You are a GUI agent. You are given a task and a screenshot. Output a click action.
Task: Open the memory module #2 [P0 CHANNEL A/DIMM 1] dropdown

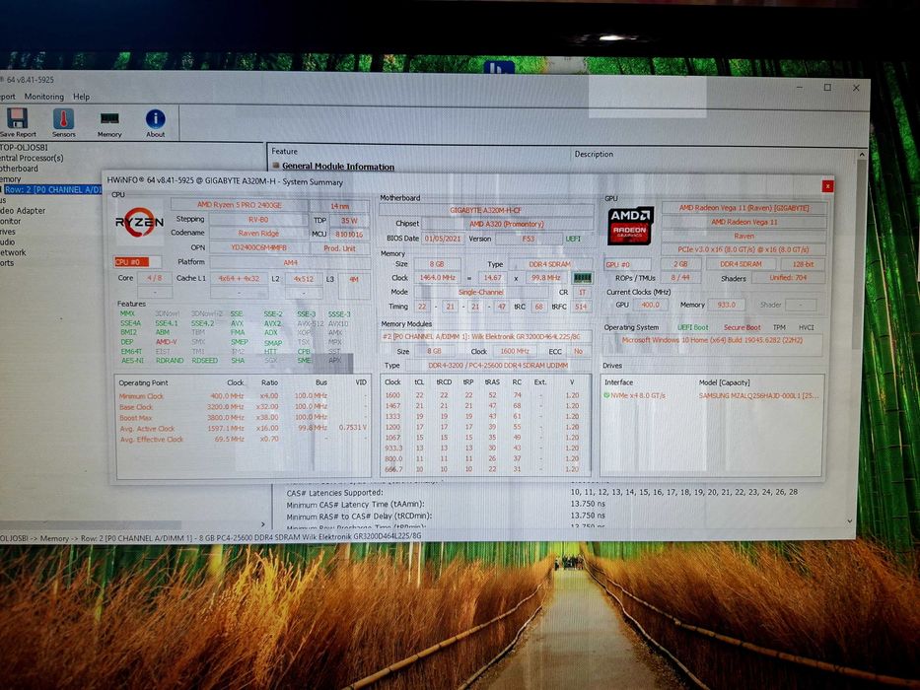coord(485,337)
